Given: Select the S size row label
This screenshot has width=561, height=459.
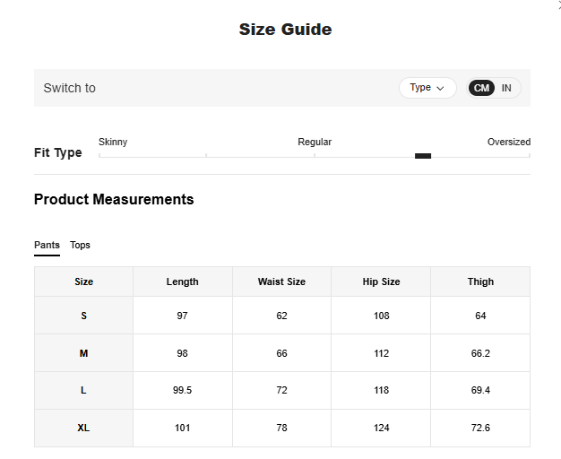Looking at the screenshot, I should click(83, 316).
